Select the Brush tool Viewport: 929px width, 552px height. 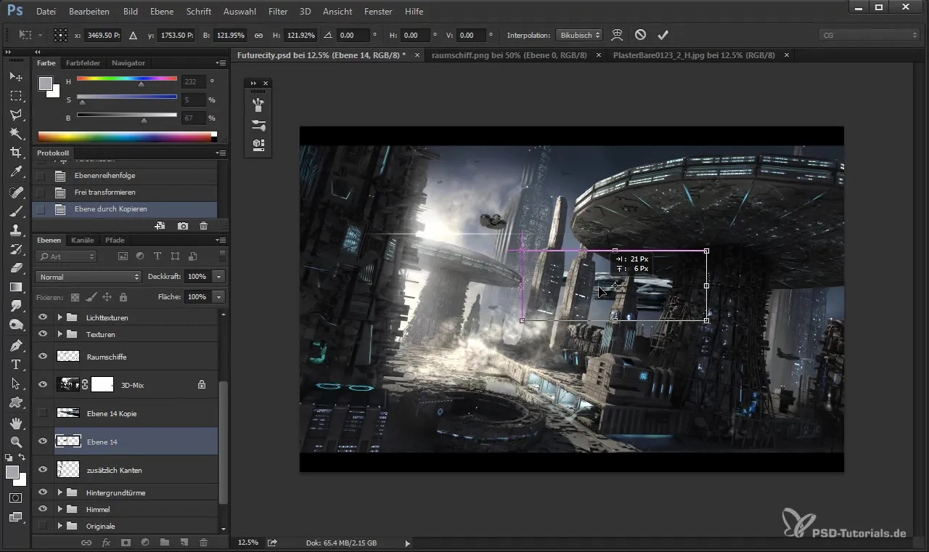click(16, 211)
